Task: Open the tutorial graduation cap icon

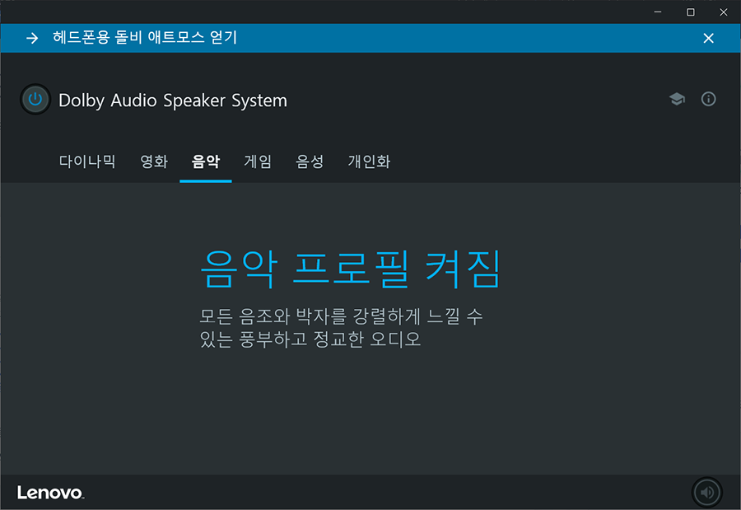Action: pos(677,99)
